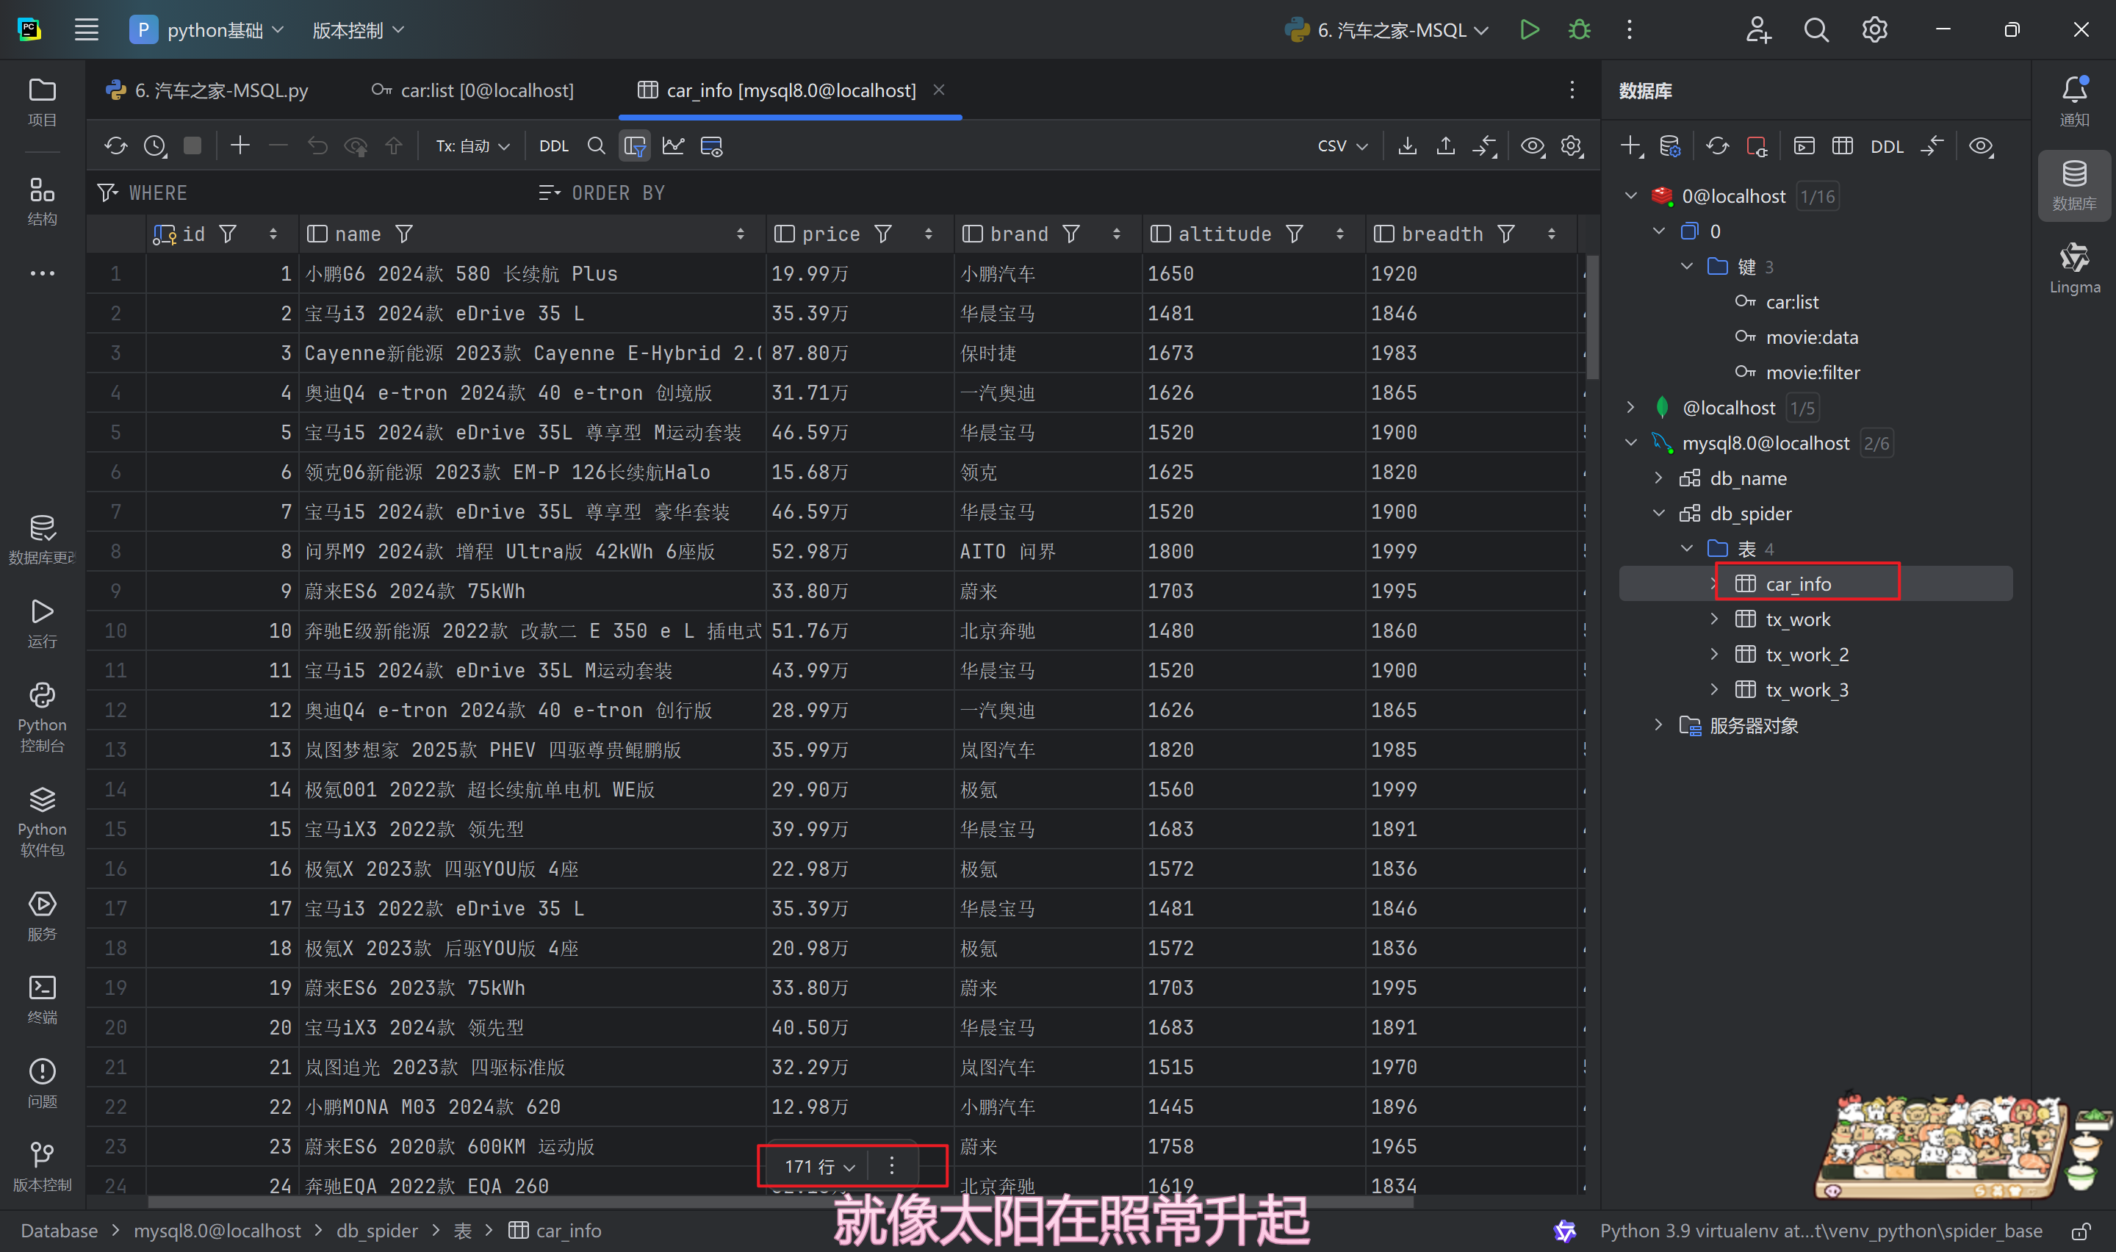Viewport: 2116px width, 1252px height.
Task: Open the Problems tool window
Action: point(42,1082)
